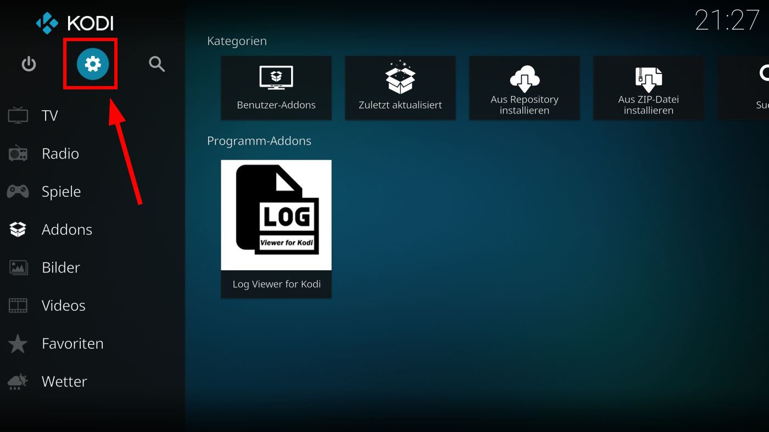Open Benutzer-Addons category
The width and height of the screenshot is (769, 432).
click(276, 88)
